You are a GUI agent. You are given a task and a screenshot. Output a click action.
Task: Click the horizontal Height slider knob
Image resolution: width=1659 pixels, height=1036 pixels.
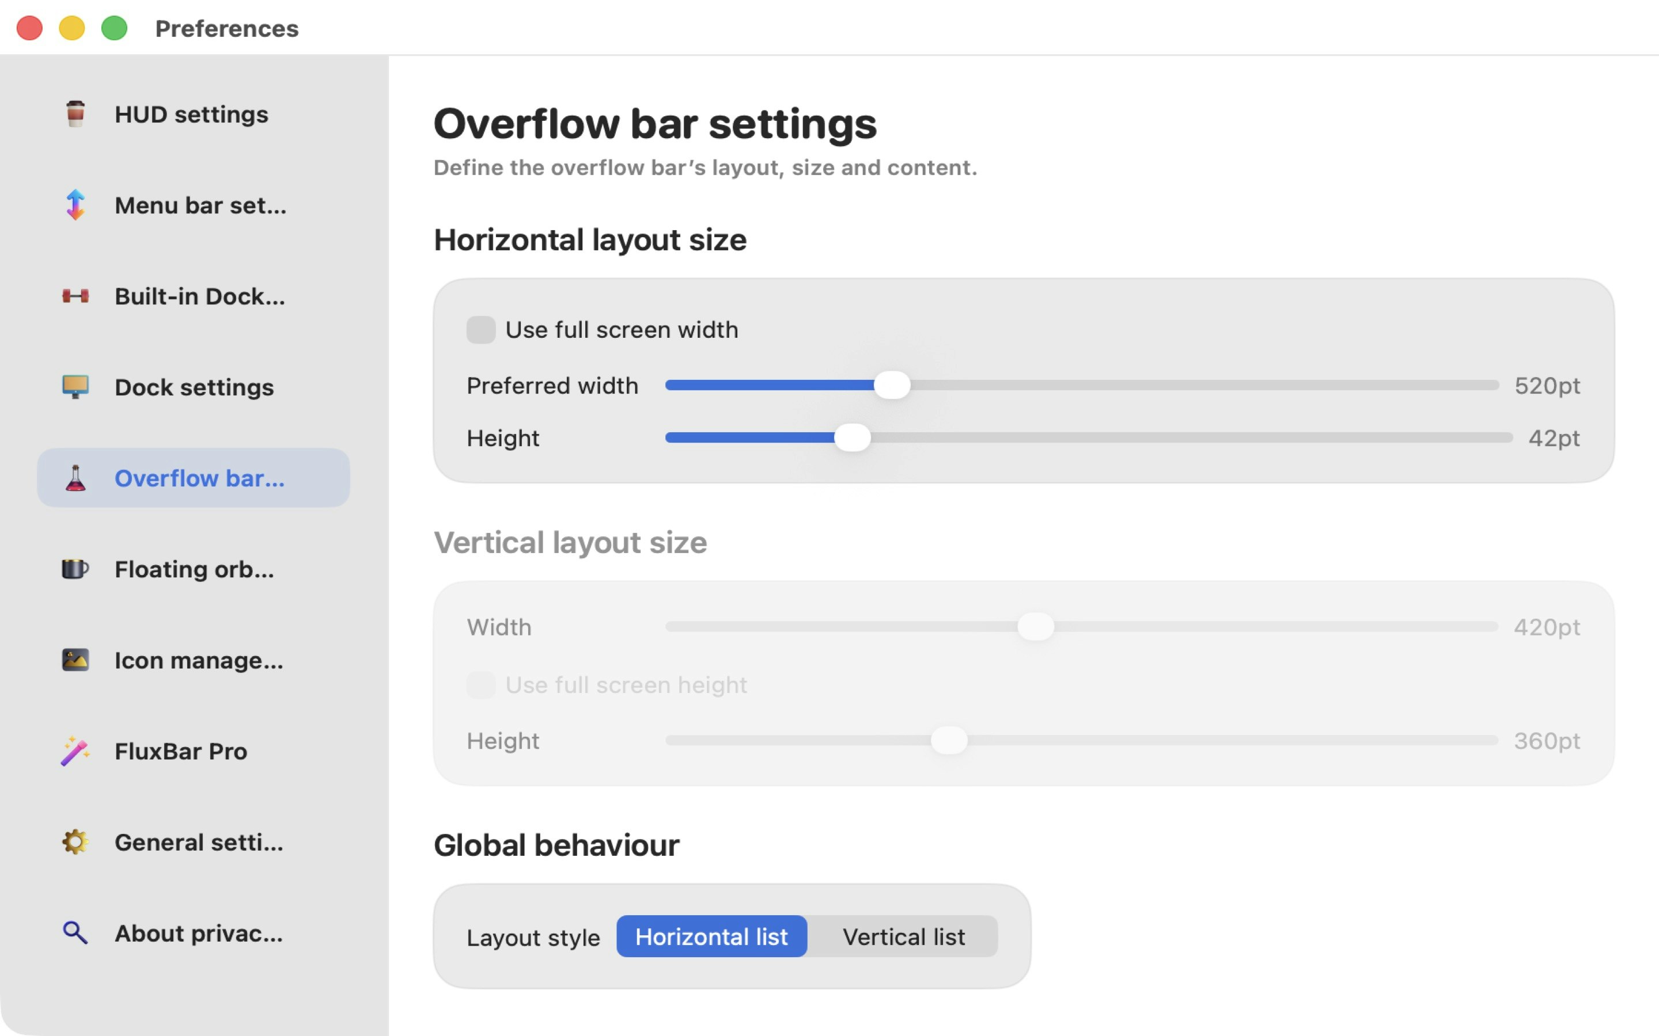(852, 438)
